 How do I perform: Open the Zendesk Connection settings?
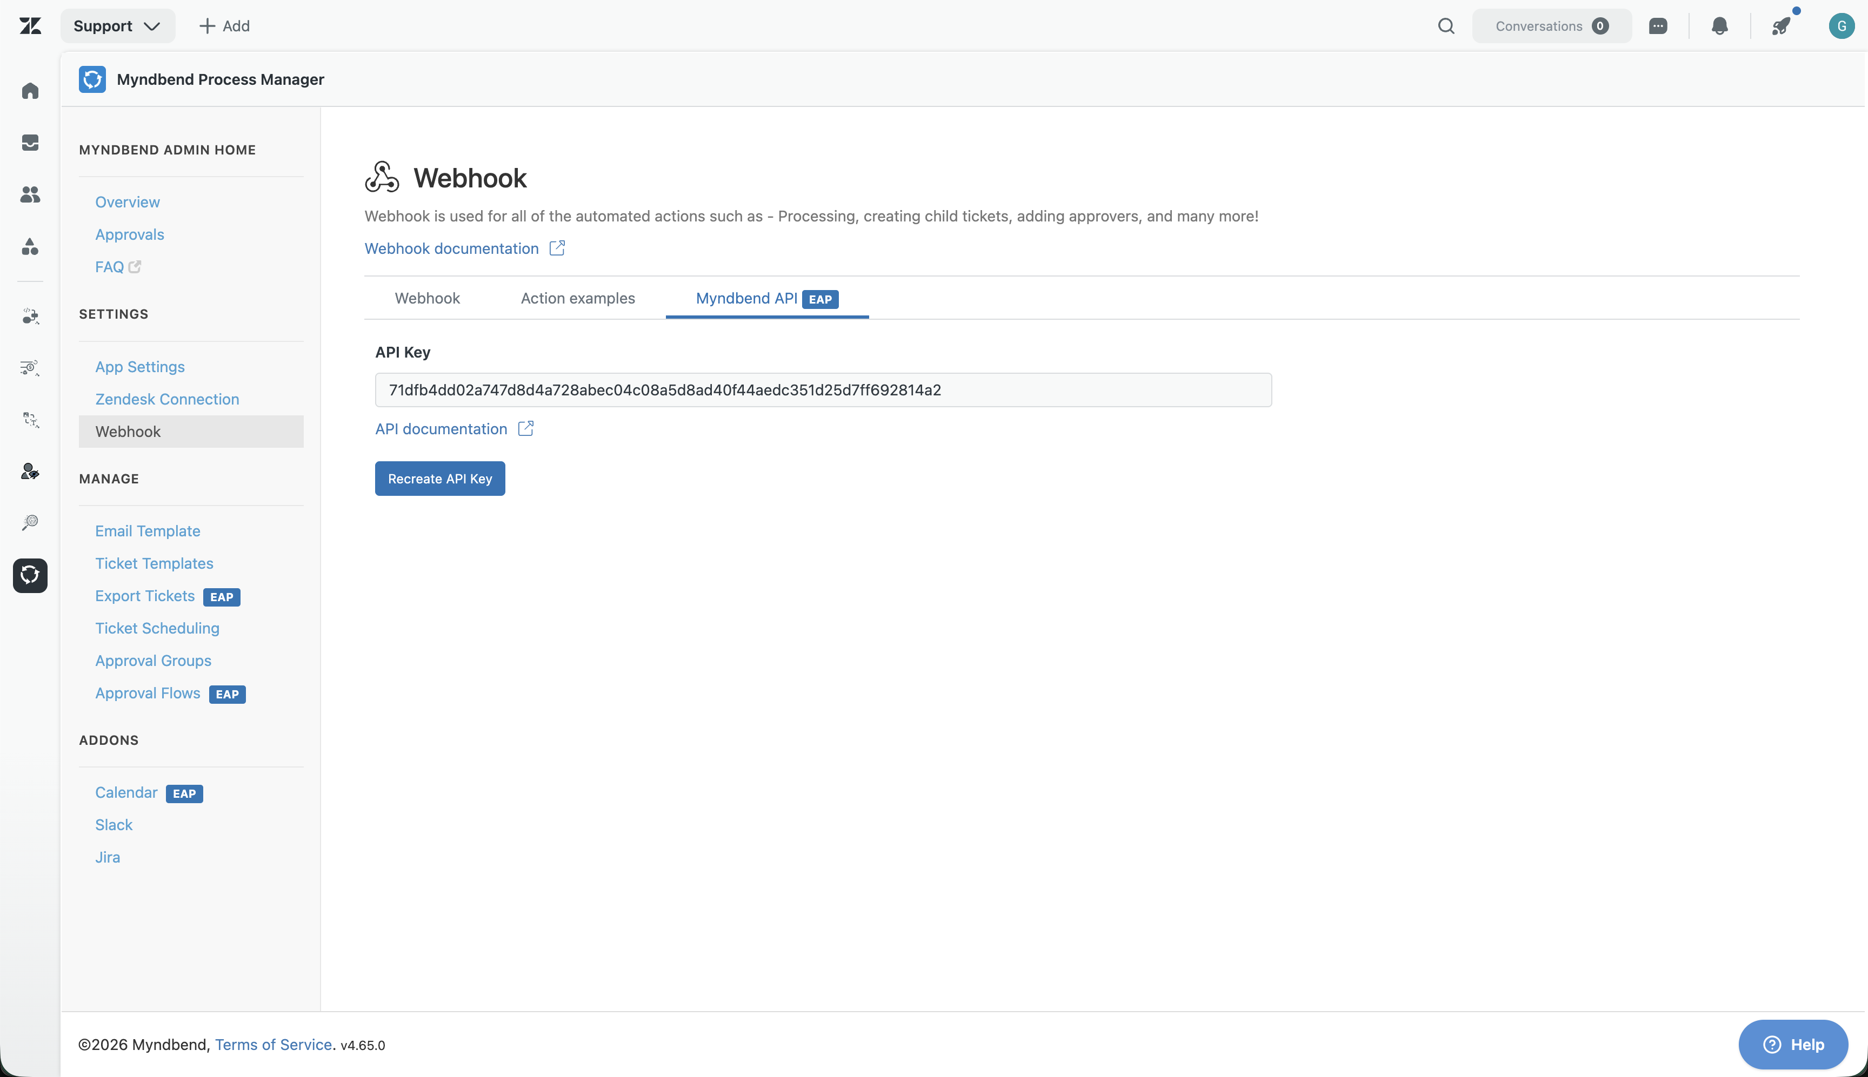click(167, 400)
